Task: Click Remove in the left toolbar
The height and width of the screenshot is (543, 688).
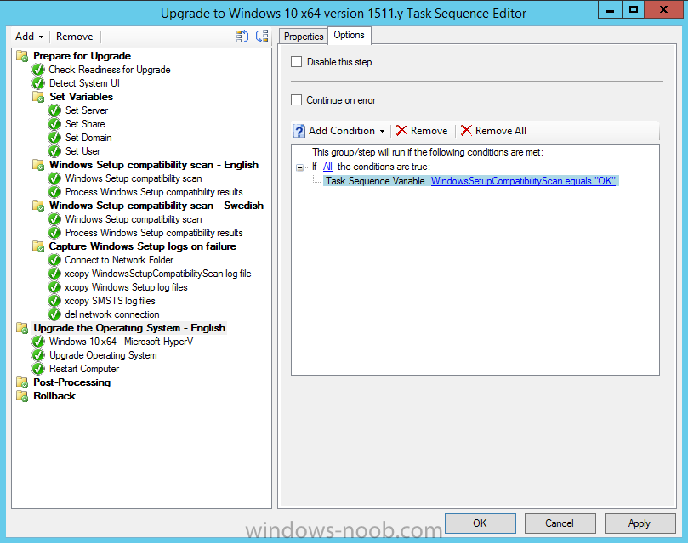Action: point(75,37)
